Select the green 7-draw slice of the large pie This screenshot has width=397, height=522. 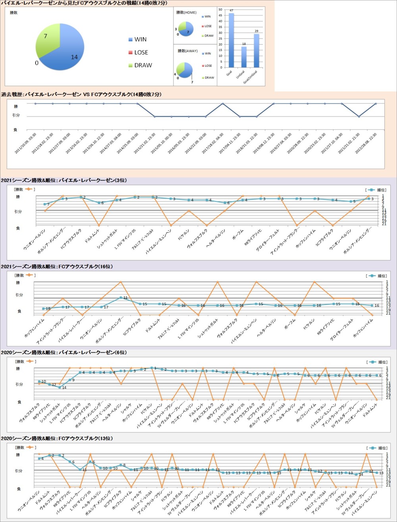(x=47, y=40)
